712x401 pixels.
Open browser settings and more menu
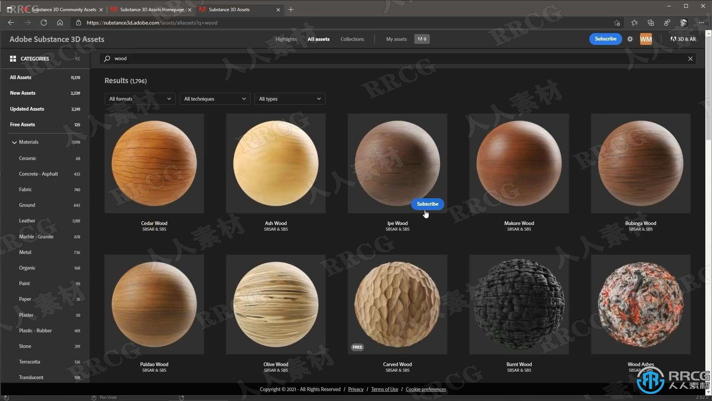(701, 23)
